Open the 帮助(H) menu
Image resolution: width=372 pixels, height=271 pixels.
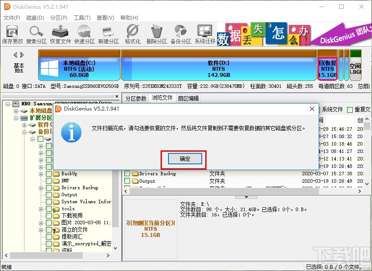pos(129,18)
